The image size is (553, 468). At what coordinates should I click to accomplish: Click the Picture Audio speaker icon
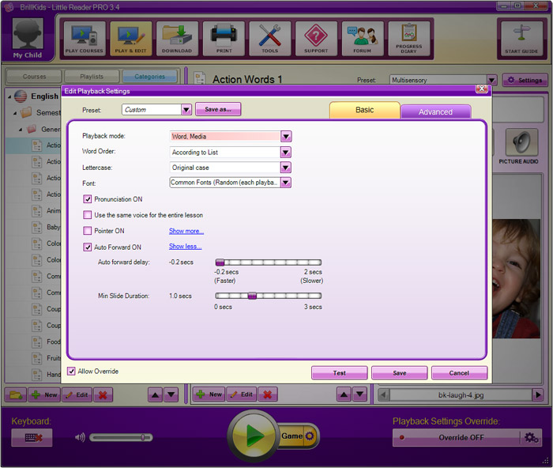click(x=521, y=142)
